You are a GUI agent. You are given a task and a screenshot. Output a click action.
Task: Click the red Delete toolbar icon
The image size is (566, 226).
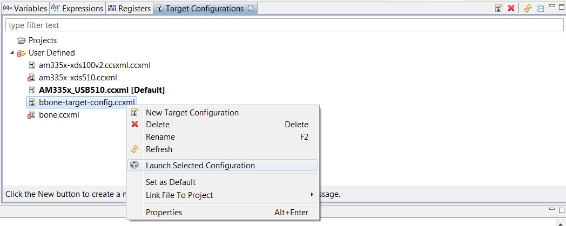tap(511, 9)
